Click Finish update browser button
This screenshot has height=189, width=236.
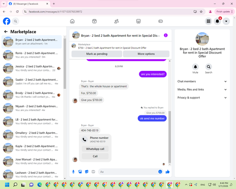224,12
